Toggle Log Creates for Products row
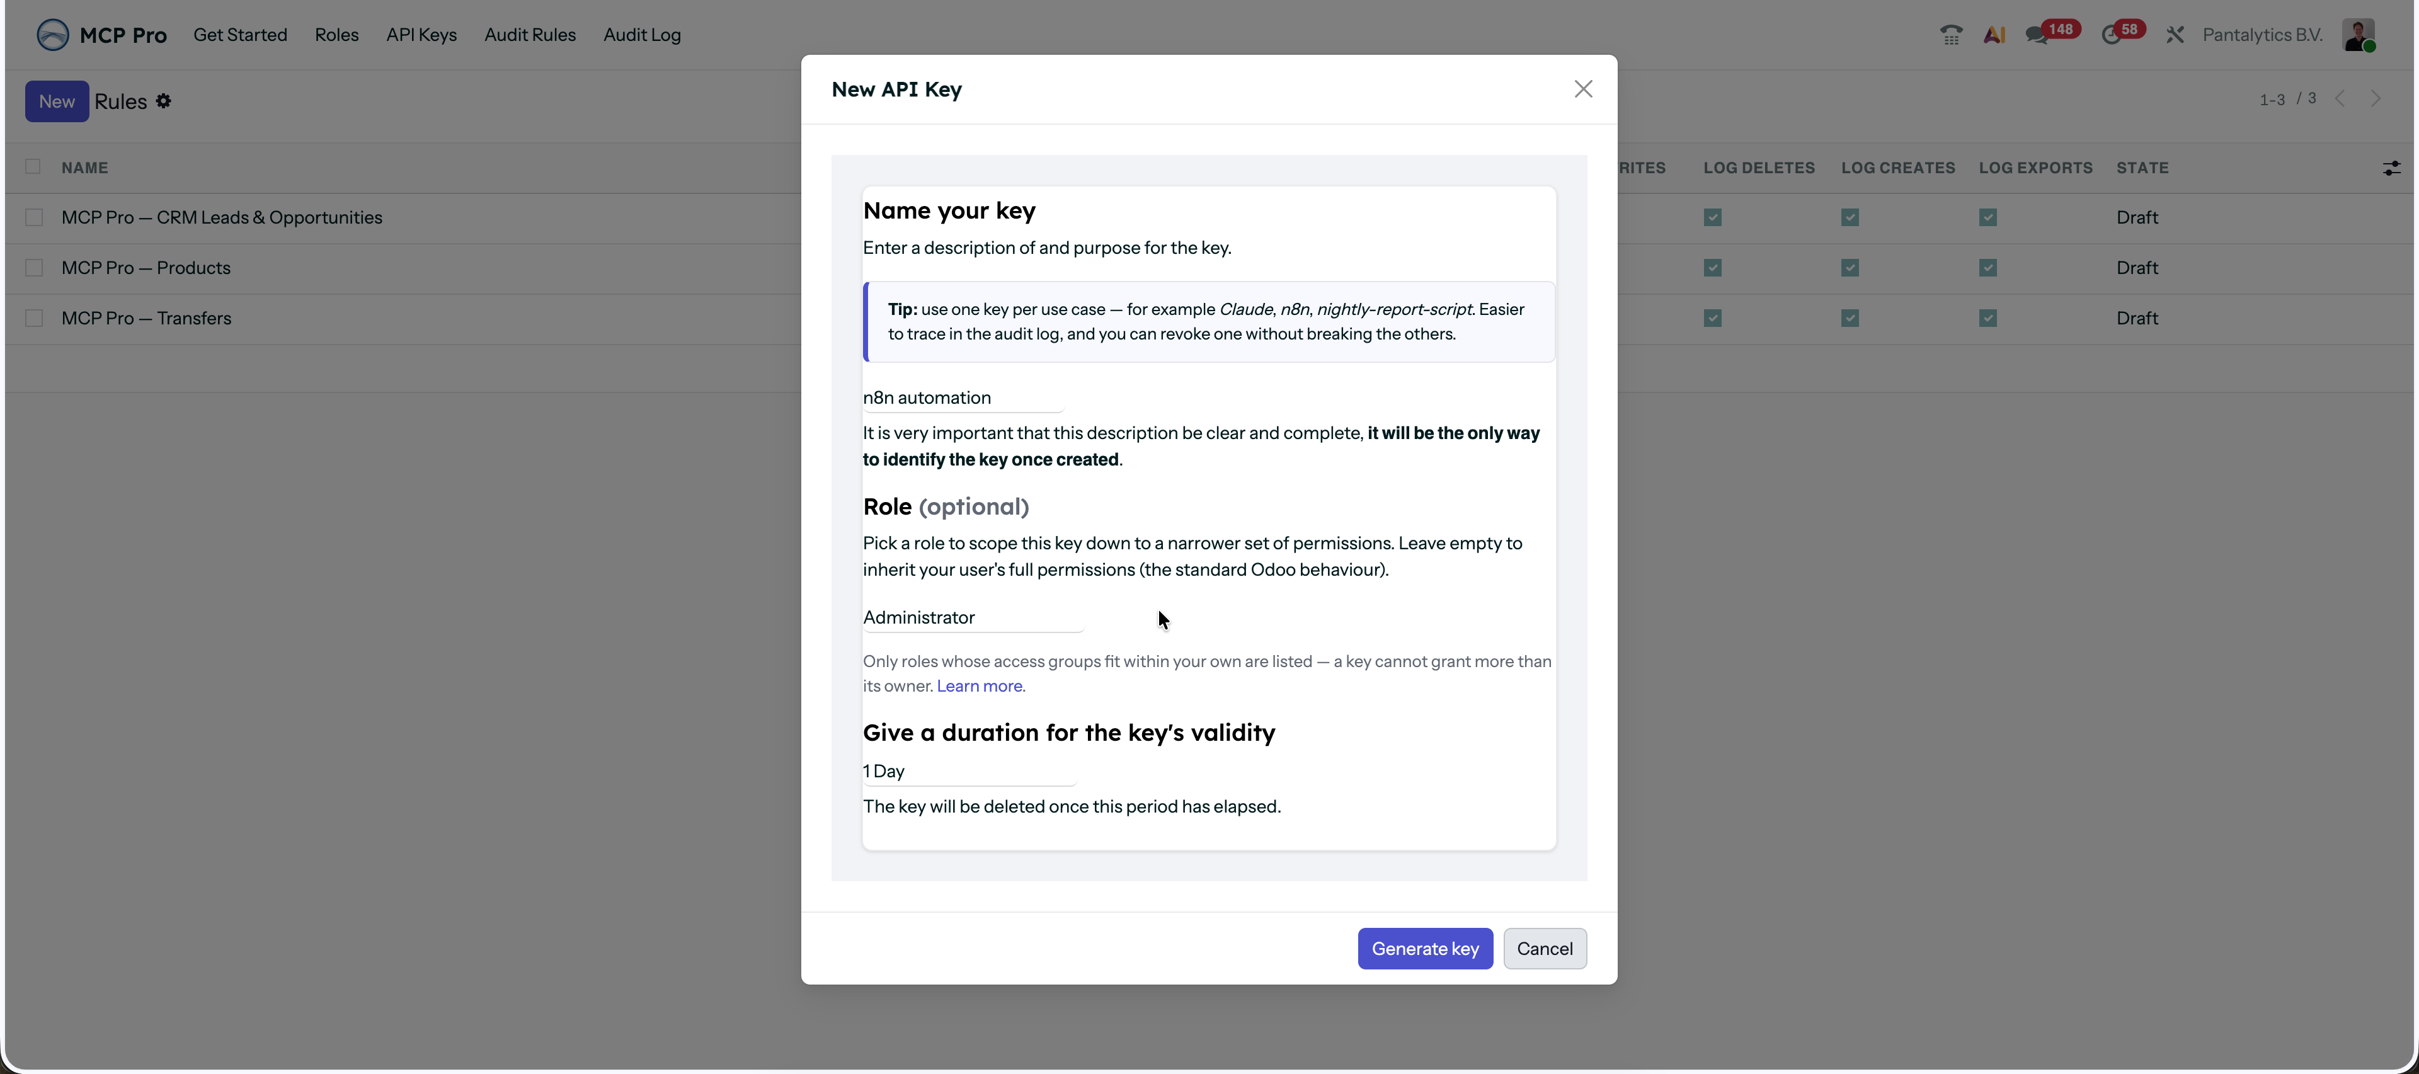Screen dimensions: 2419x1074 [x=1850, y=268]
